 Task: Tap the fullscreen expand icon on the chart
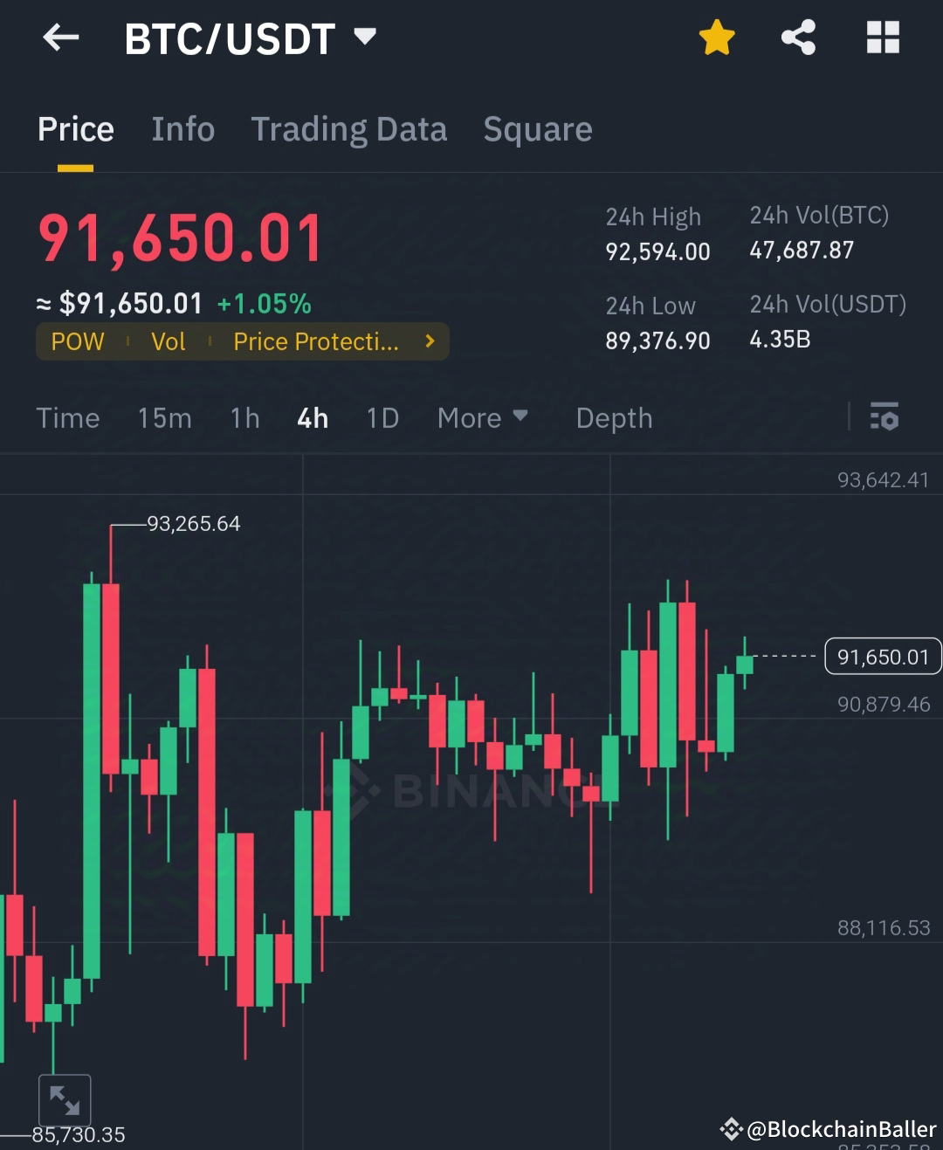[x=65, y=1099]
